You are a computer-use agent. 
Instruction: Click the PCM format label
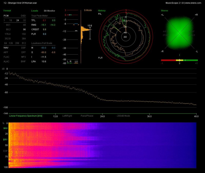coord(6,16)
